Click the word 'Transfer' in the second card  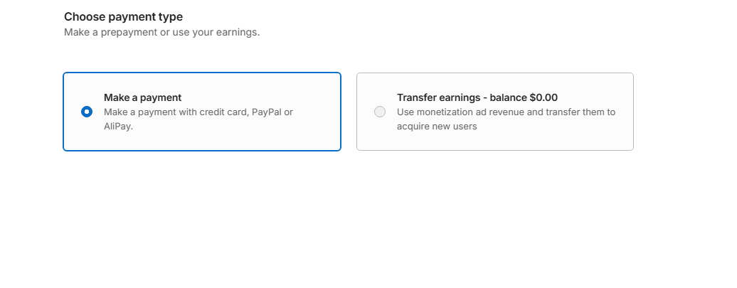coord(416,97)
